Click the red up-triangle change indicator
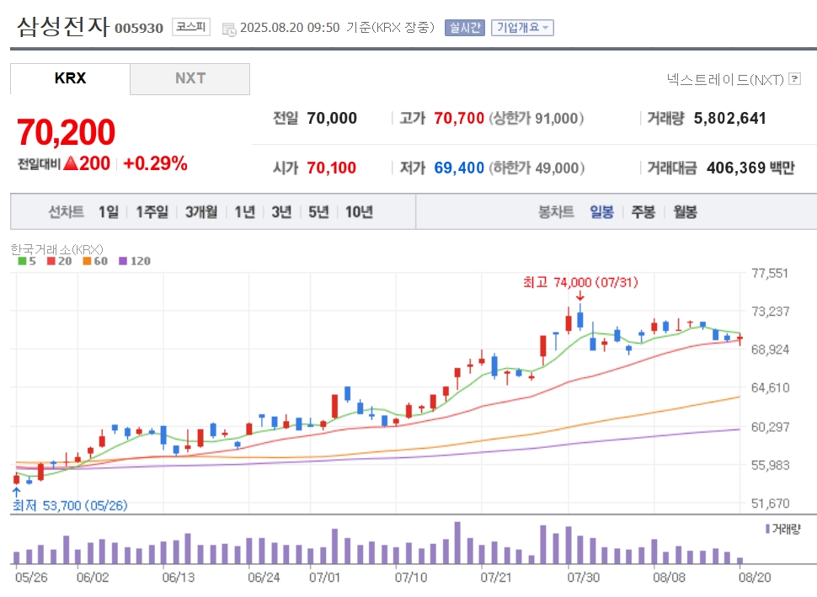This screenshot has width=817, height=597. (71, 163)
